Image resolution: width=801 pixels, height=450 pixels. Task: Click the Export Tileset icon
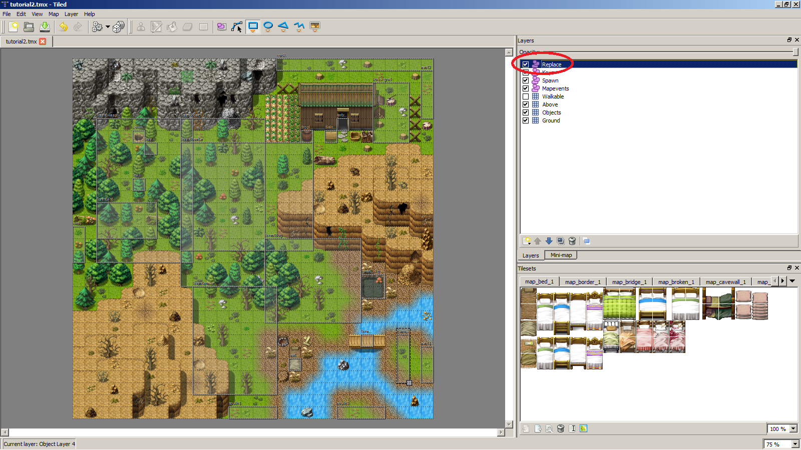tap(538, 428)
